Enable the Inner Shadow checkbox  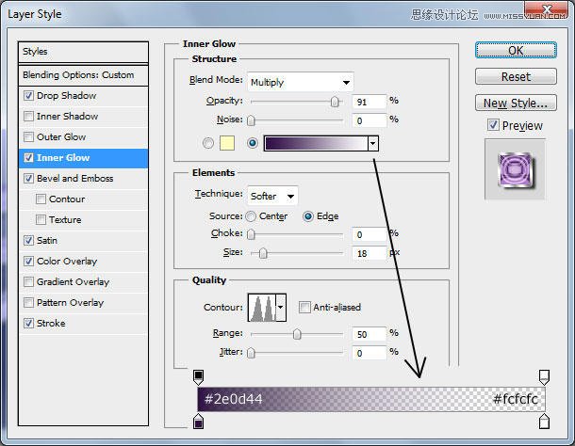click(x=28, y=116)
